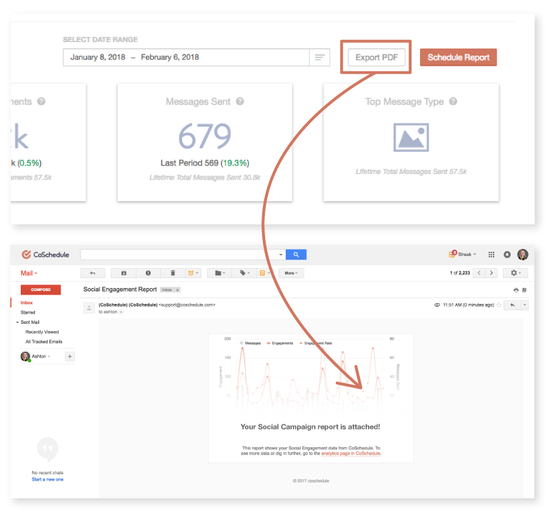550x515 pixels.
Task: Open the email in a new window
Action: click(x=524, y=290)
